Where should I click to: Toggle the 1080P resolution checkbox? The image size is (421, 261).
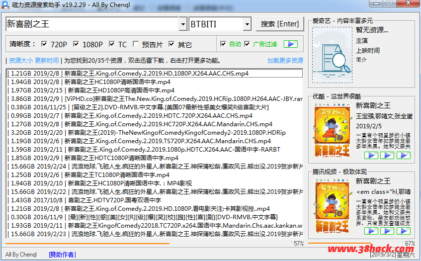pos(76,44)
